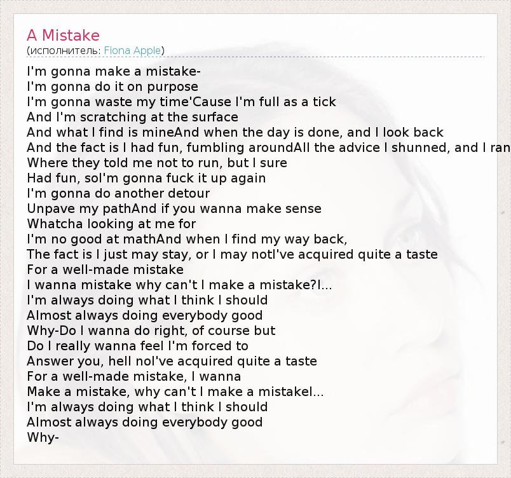
Task: Click the line beginning 'Answer you, hell no'
Action: click(x=172, y=361)
